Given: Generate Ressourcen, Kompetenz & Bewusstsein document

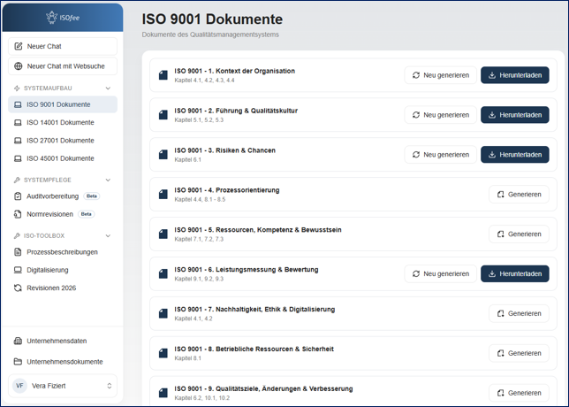Looking at the screenshot, I should pos(519,234).
